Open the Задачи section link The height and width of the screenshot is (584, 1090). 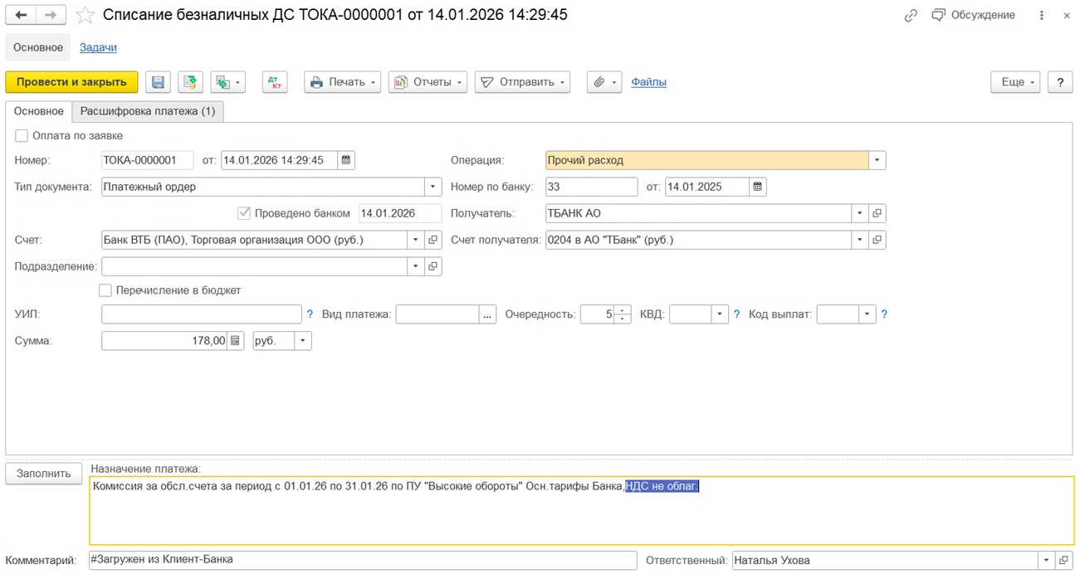98,47
